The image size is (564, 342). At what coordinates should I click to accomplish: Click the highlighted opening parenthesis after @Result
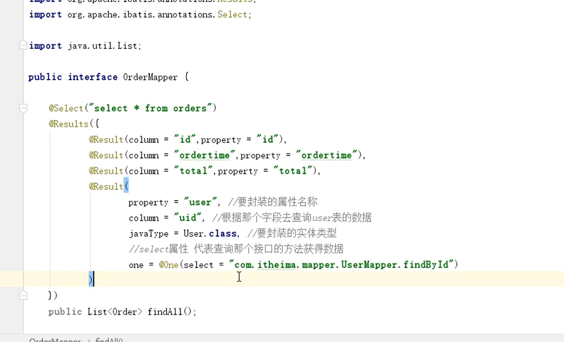coord(126,186)
